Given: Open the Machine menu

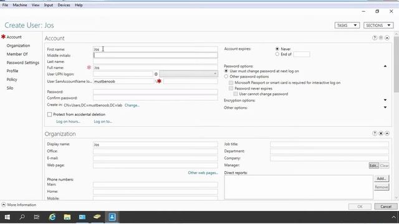Looking at the screenshot, I should tap(20, 5).
